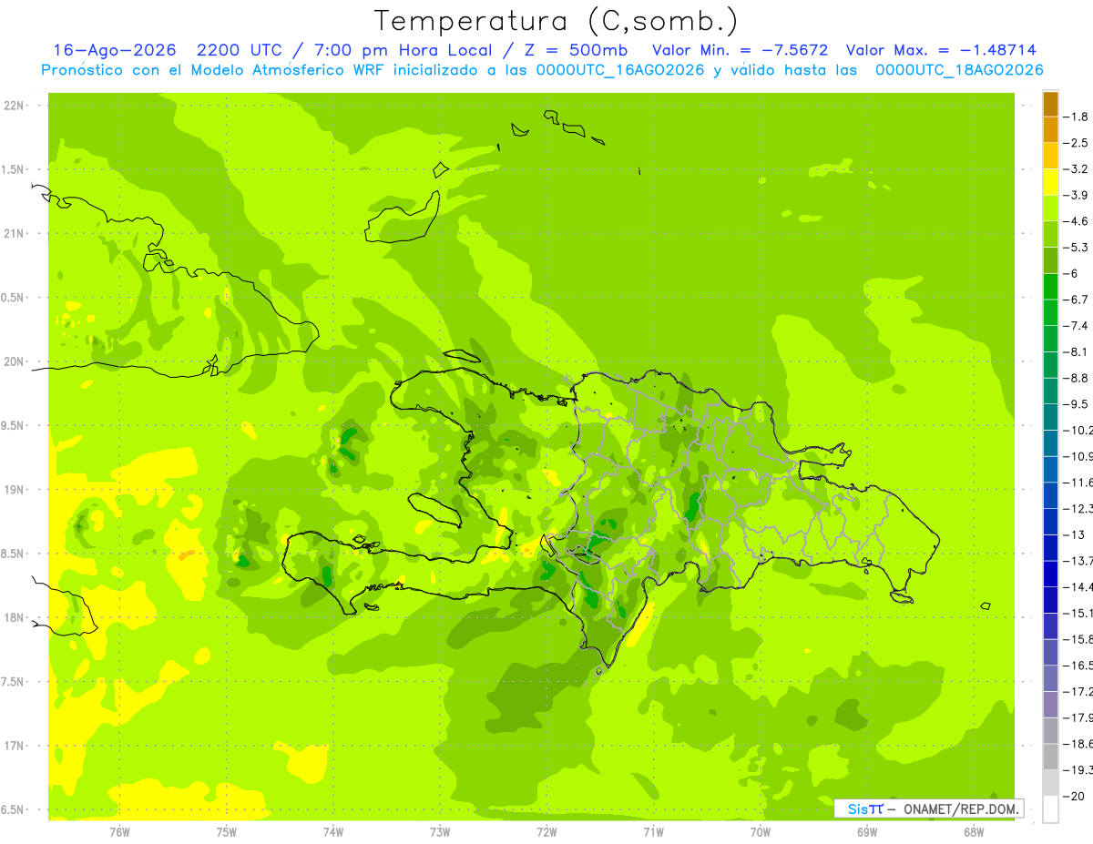Click the '0000UTC_16AGO2026' initialization timestamp
The image size is (1093, 844).
620,70
